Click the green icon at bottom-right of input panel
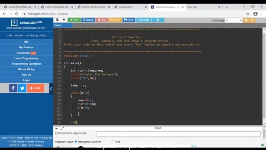The image size is (266, 150). click(x=263, y=145)
